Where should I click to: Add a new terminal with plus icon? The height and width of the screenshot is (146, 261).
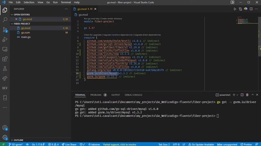[x=234, y=95]
